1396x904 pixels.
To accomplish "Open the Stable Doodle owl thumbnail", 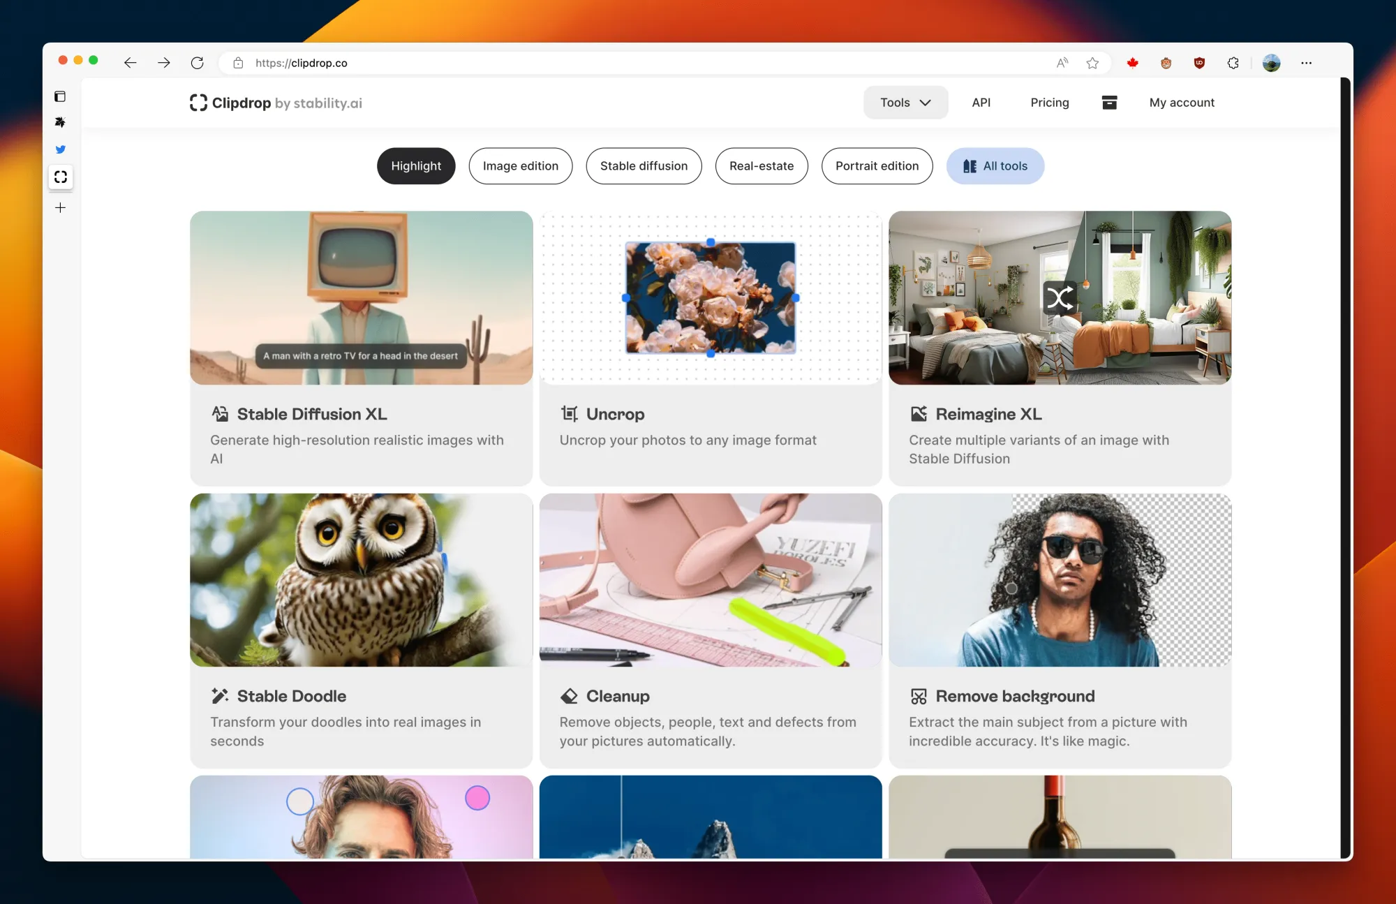I will [361, 580].
